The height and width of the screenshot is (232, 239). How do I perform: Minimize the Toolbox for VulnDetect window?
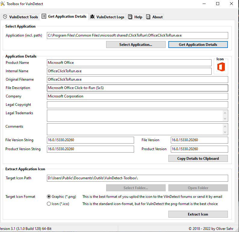click(x=204, y=4)
